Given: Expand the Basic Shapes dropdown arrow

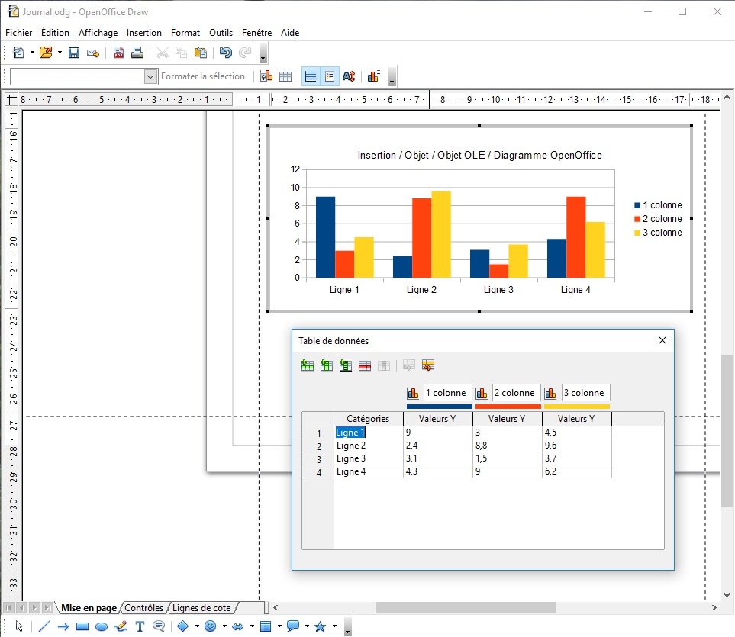Looking at the screenshot, I should (197, 626).
